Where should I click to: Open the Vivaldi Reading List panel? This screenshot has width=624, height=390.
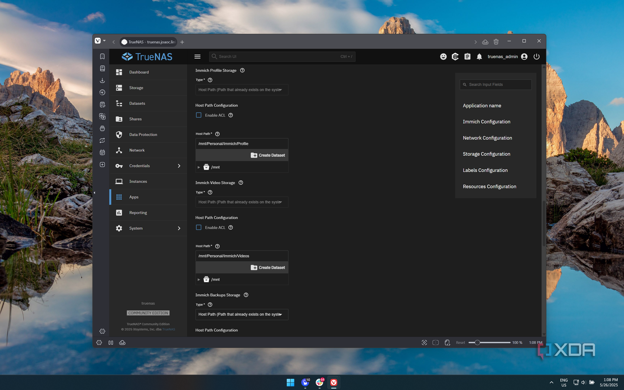coord(102,68)
